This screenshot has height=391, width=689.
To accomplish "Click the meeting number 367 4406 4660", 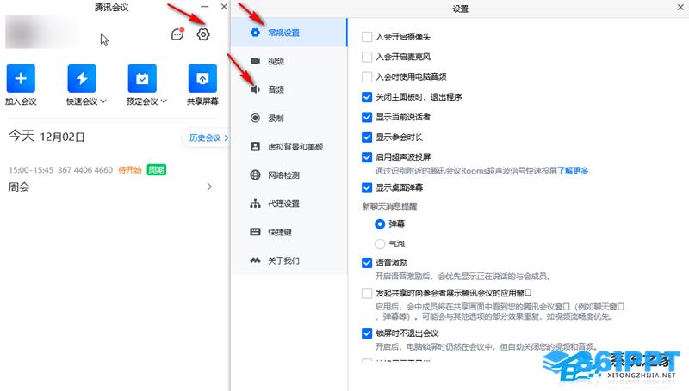I will pos(85,170).
